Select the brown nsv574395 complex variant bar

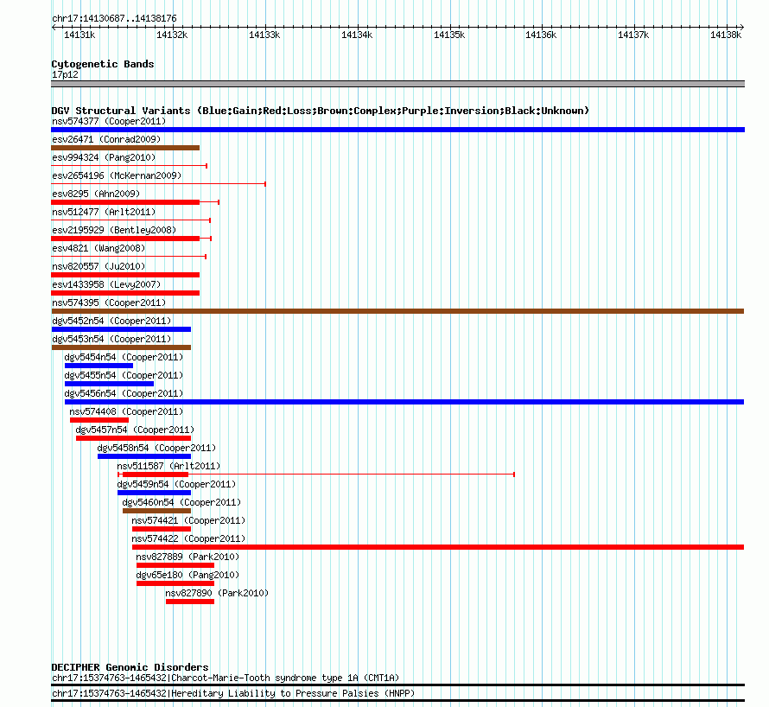(397, 311)
